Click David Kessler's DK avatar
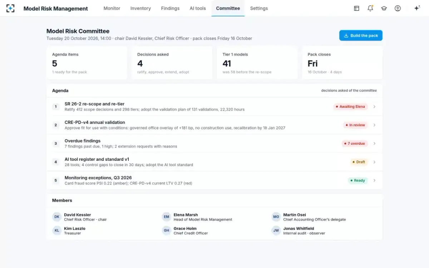The image size is (429, 268). point(57,217)
